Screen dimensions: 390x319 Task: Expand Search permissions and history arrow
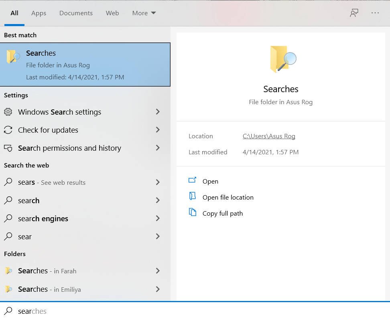[158, 148]
